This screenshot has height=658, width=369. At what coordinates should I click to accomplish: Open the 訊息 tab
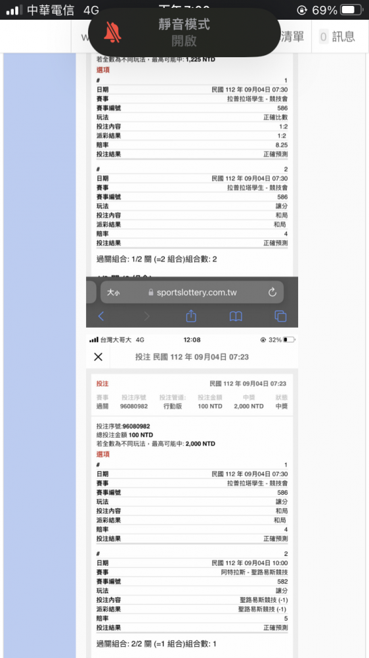(337, 36)
